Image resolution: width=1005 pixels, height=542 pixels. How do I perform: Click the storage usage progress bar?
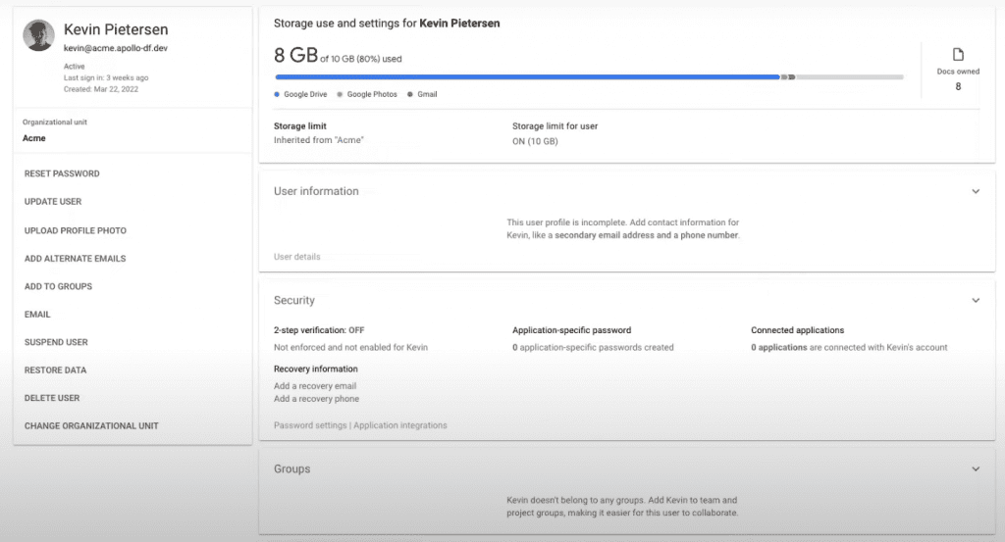click(589, 76)
